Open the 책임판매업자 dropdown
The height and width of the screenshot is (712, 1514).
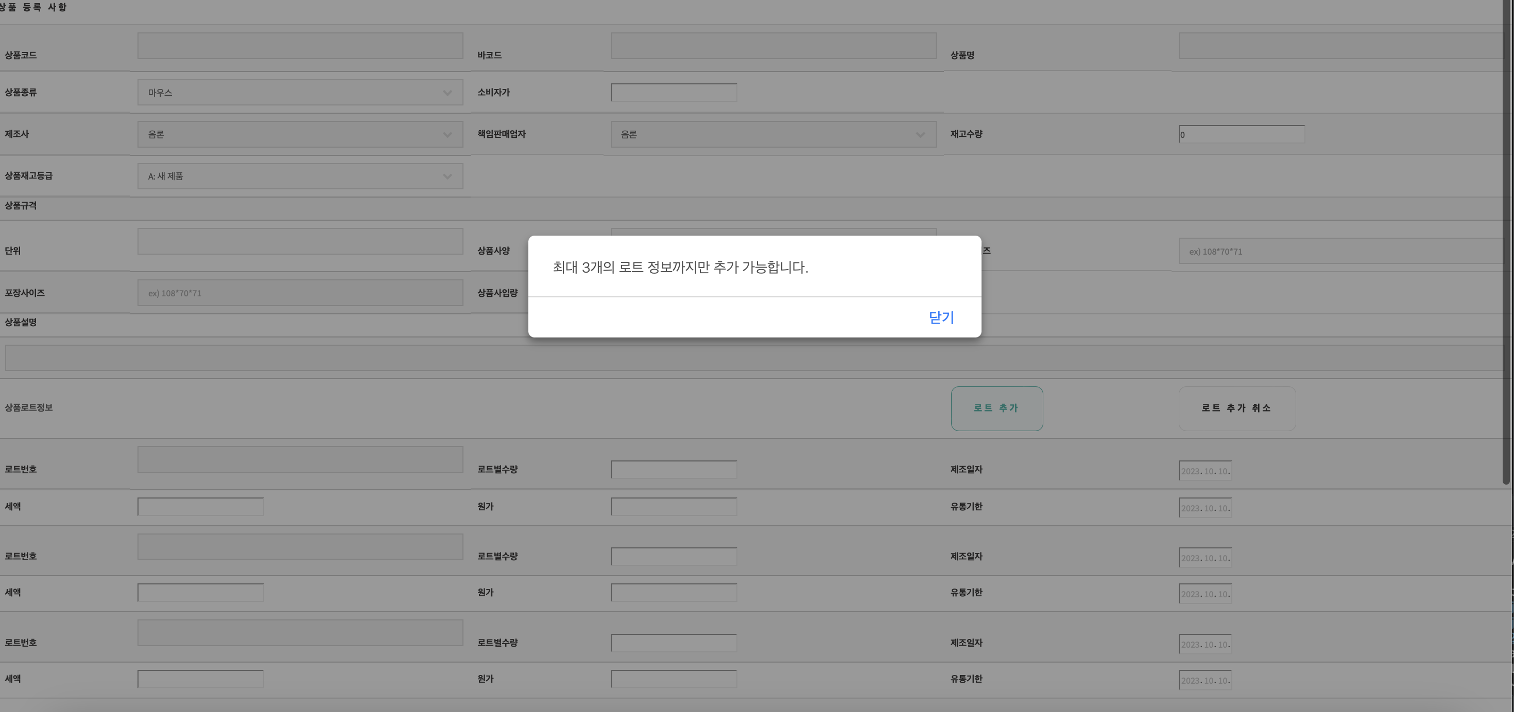773,134
